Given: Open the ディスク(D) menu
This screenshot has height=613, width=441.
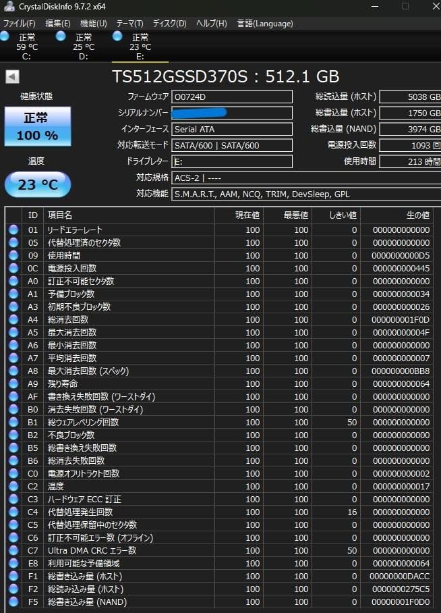Looking at the screenshot, I should (169, 24).
